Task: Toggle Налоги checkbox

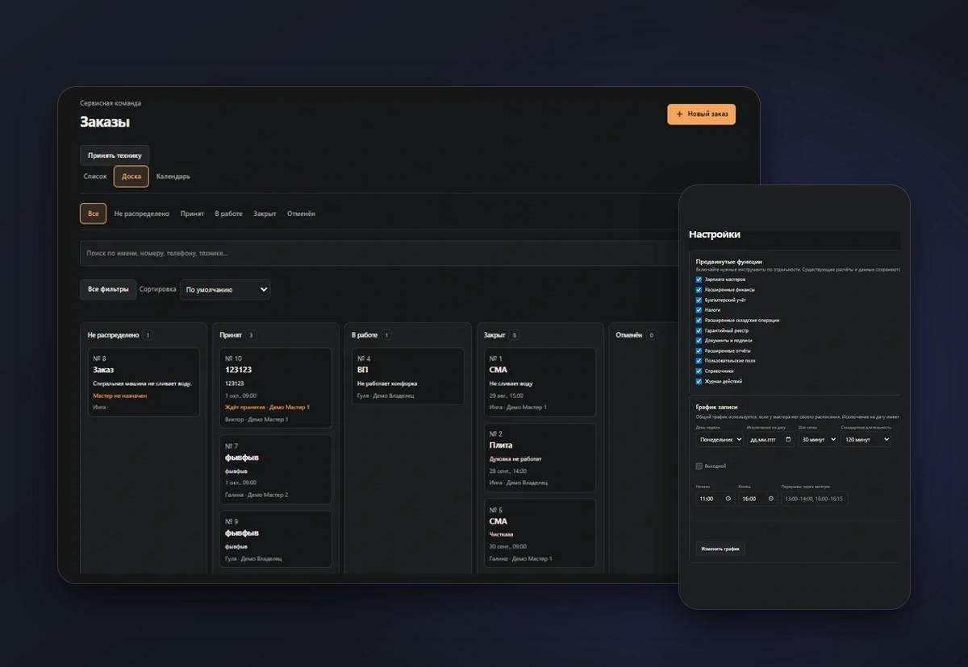Action: pyautogui.click(x=699, y=310)
